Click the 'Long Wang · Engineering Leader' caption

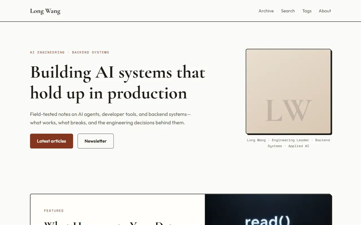tap(288, 143)
